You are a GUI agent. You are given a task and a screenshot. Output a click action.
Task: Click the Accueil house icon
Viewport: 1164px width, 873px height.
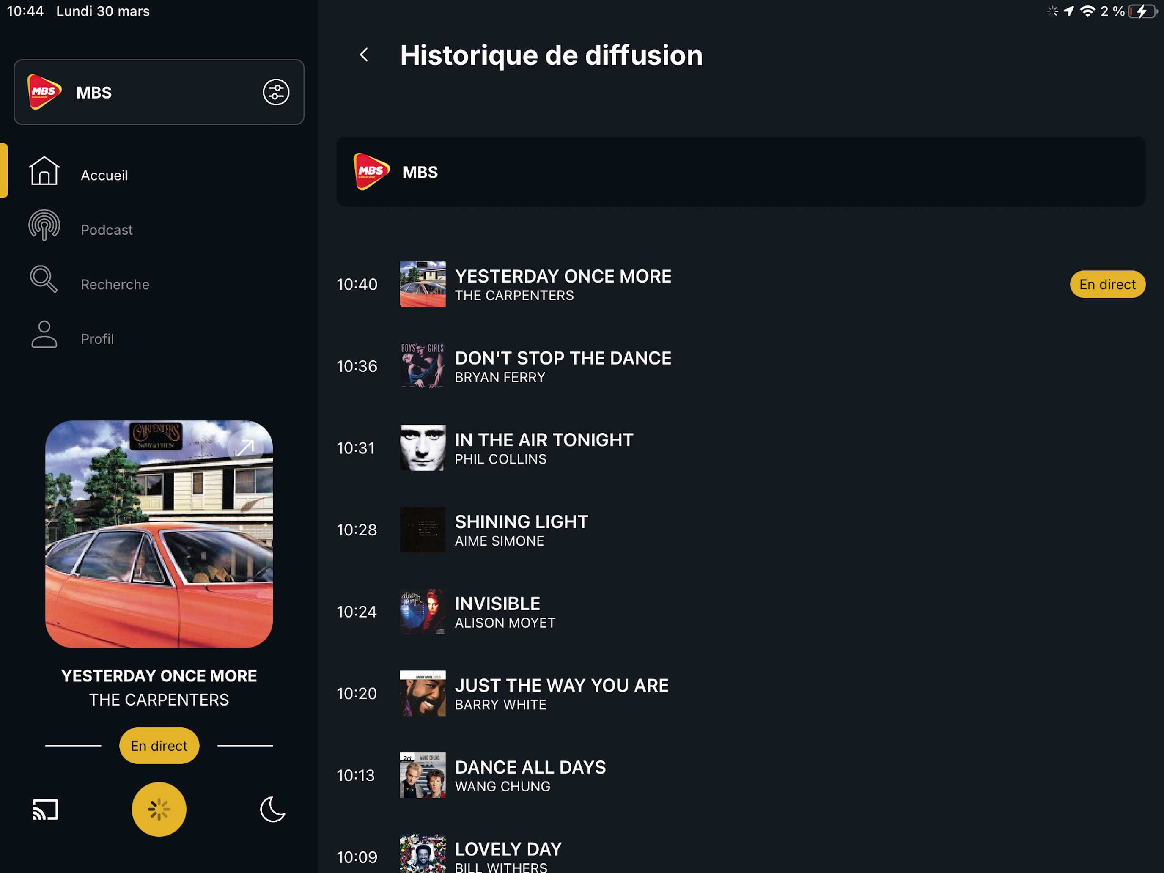(44, 170)
